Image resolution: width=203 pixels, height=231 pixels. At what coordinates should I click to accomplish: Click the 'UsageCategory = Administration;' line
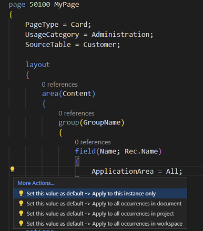89,35
